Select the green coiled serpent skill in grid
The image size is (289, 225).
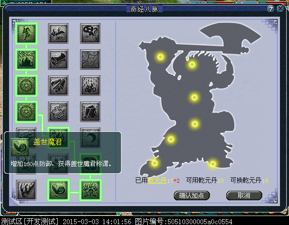(58, 190)
